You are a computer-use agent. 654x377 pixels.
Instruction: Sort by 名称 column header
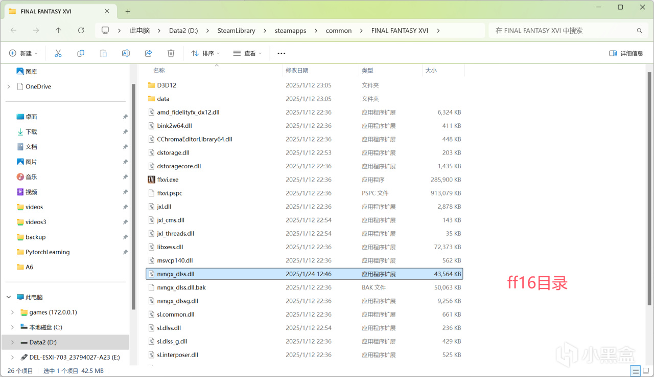(159, 71)
